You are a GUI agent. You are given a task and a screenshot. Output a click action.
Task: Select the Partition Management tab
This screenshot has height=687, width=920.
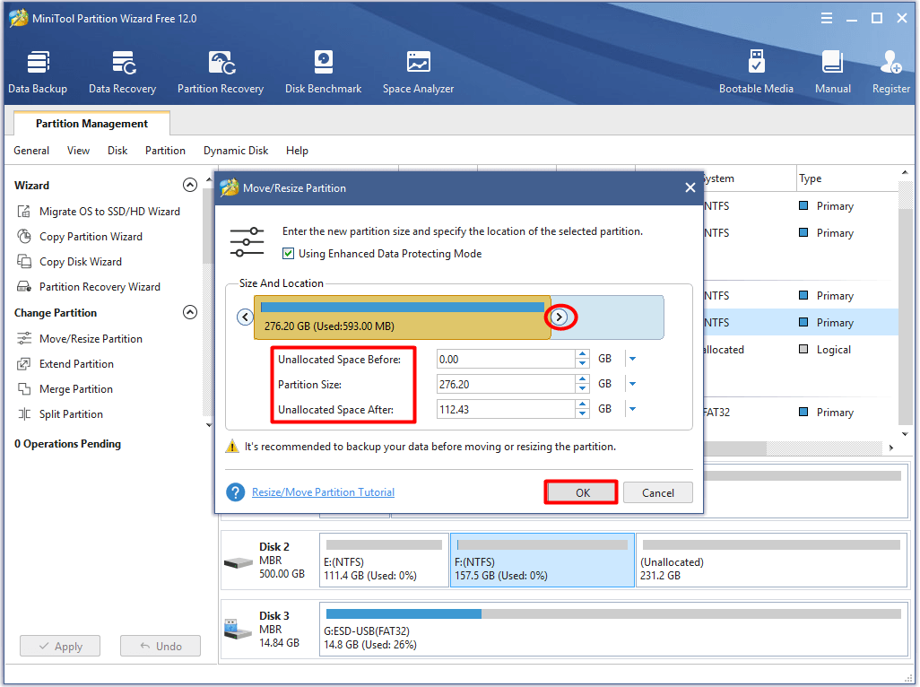pyautogui.click(x=91, y=124)
